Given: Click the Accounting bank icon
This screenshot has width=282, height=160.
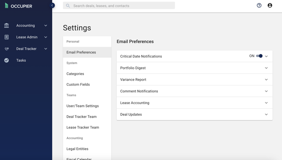Looking at the screenshot, I should click(6, 26).
